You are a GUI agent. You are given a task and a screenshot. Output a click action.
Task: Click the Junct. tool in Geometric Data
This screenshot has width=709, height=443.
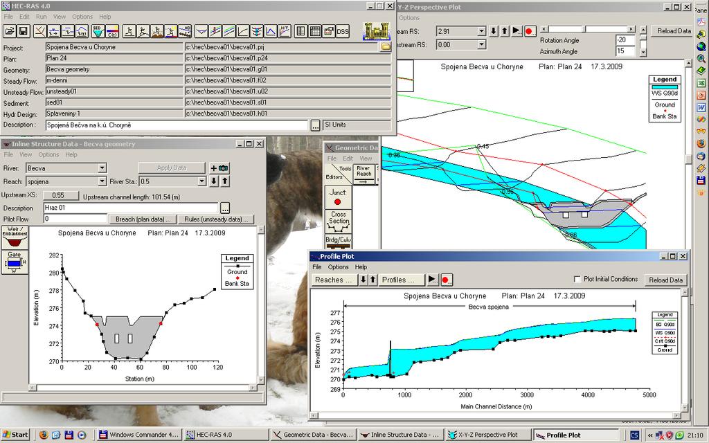338,197
